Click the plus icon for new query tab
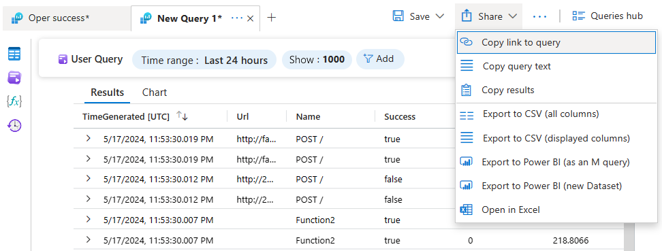662x251 pixels. pos(272,17)
